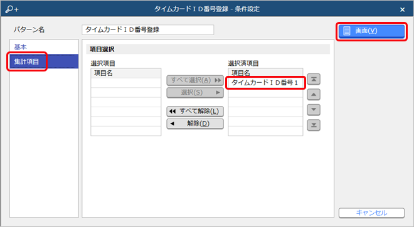Click すべて解除(L) button

click(x=195, y=112)
